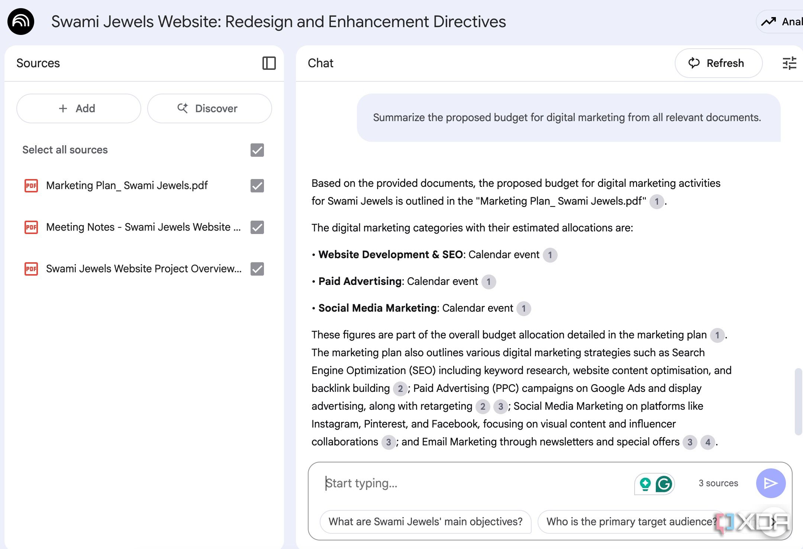Screen dimensions: 803x549
Task: Open Meeting Notes - Swami Jewels Website source
Action: pyautogui.click(x=143, y=227)
